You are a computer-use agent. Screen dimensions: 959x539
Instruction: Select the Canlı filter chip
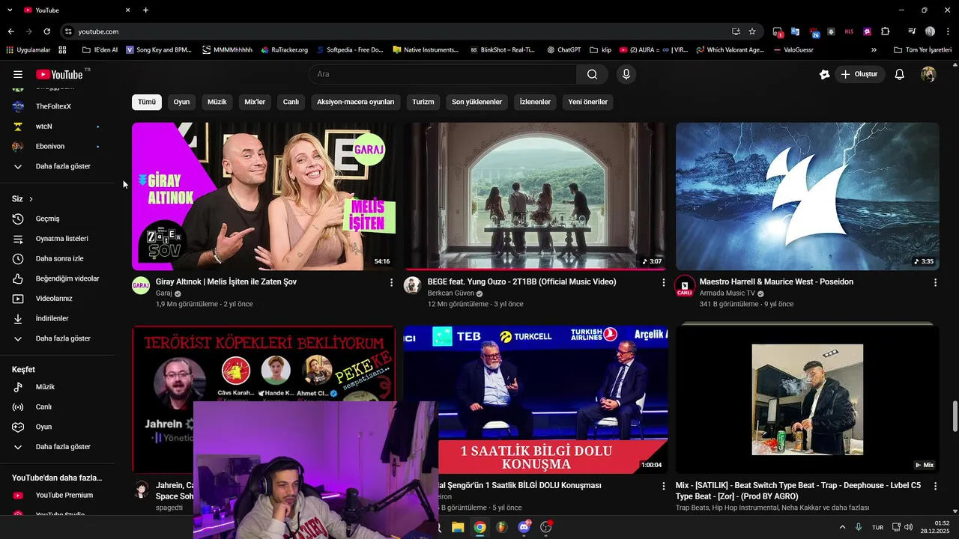(291, 102)
